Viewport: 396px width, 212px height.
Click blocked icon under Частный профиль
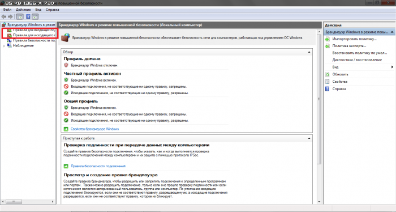(x=66, y=87)
